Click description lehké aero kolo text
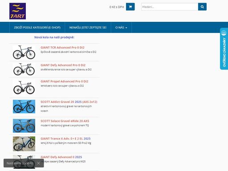The image size is (228, 171). click(x=62, y=86)
